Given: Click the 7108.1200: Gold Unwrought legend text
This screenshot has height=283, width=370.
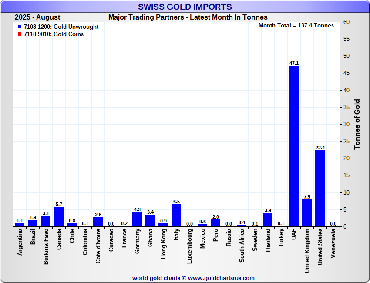Looking at the screenshot, I should pyautogui.click(x=61, y=27).
